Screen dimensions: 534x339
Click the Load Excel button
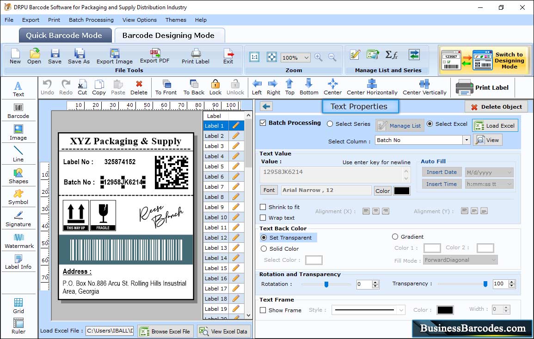pos(495,125)
